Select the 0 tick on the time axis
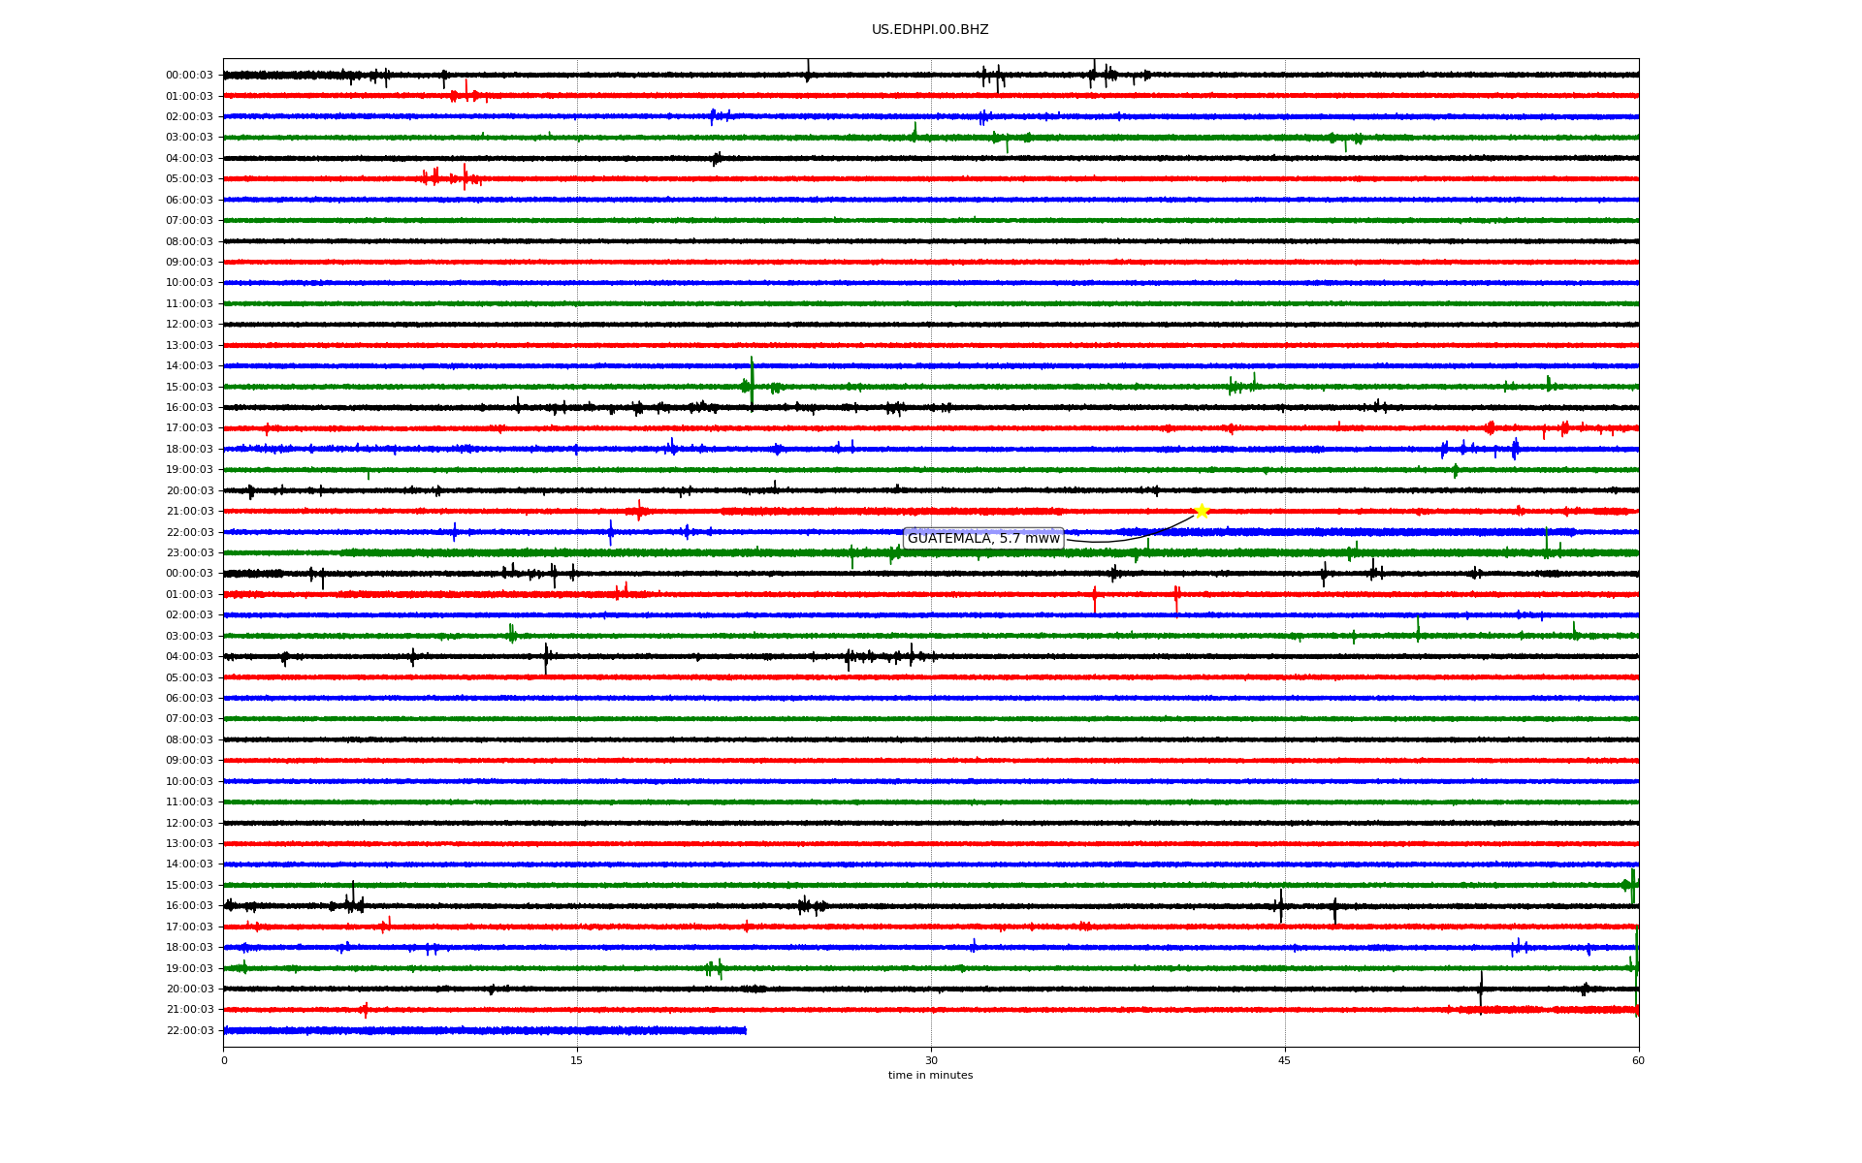 point(224,1060)
